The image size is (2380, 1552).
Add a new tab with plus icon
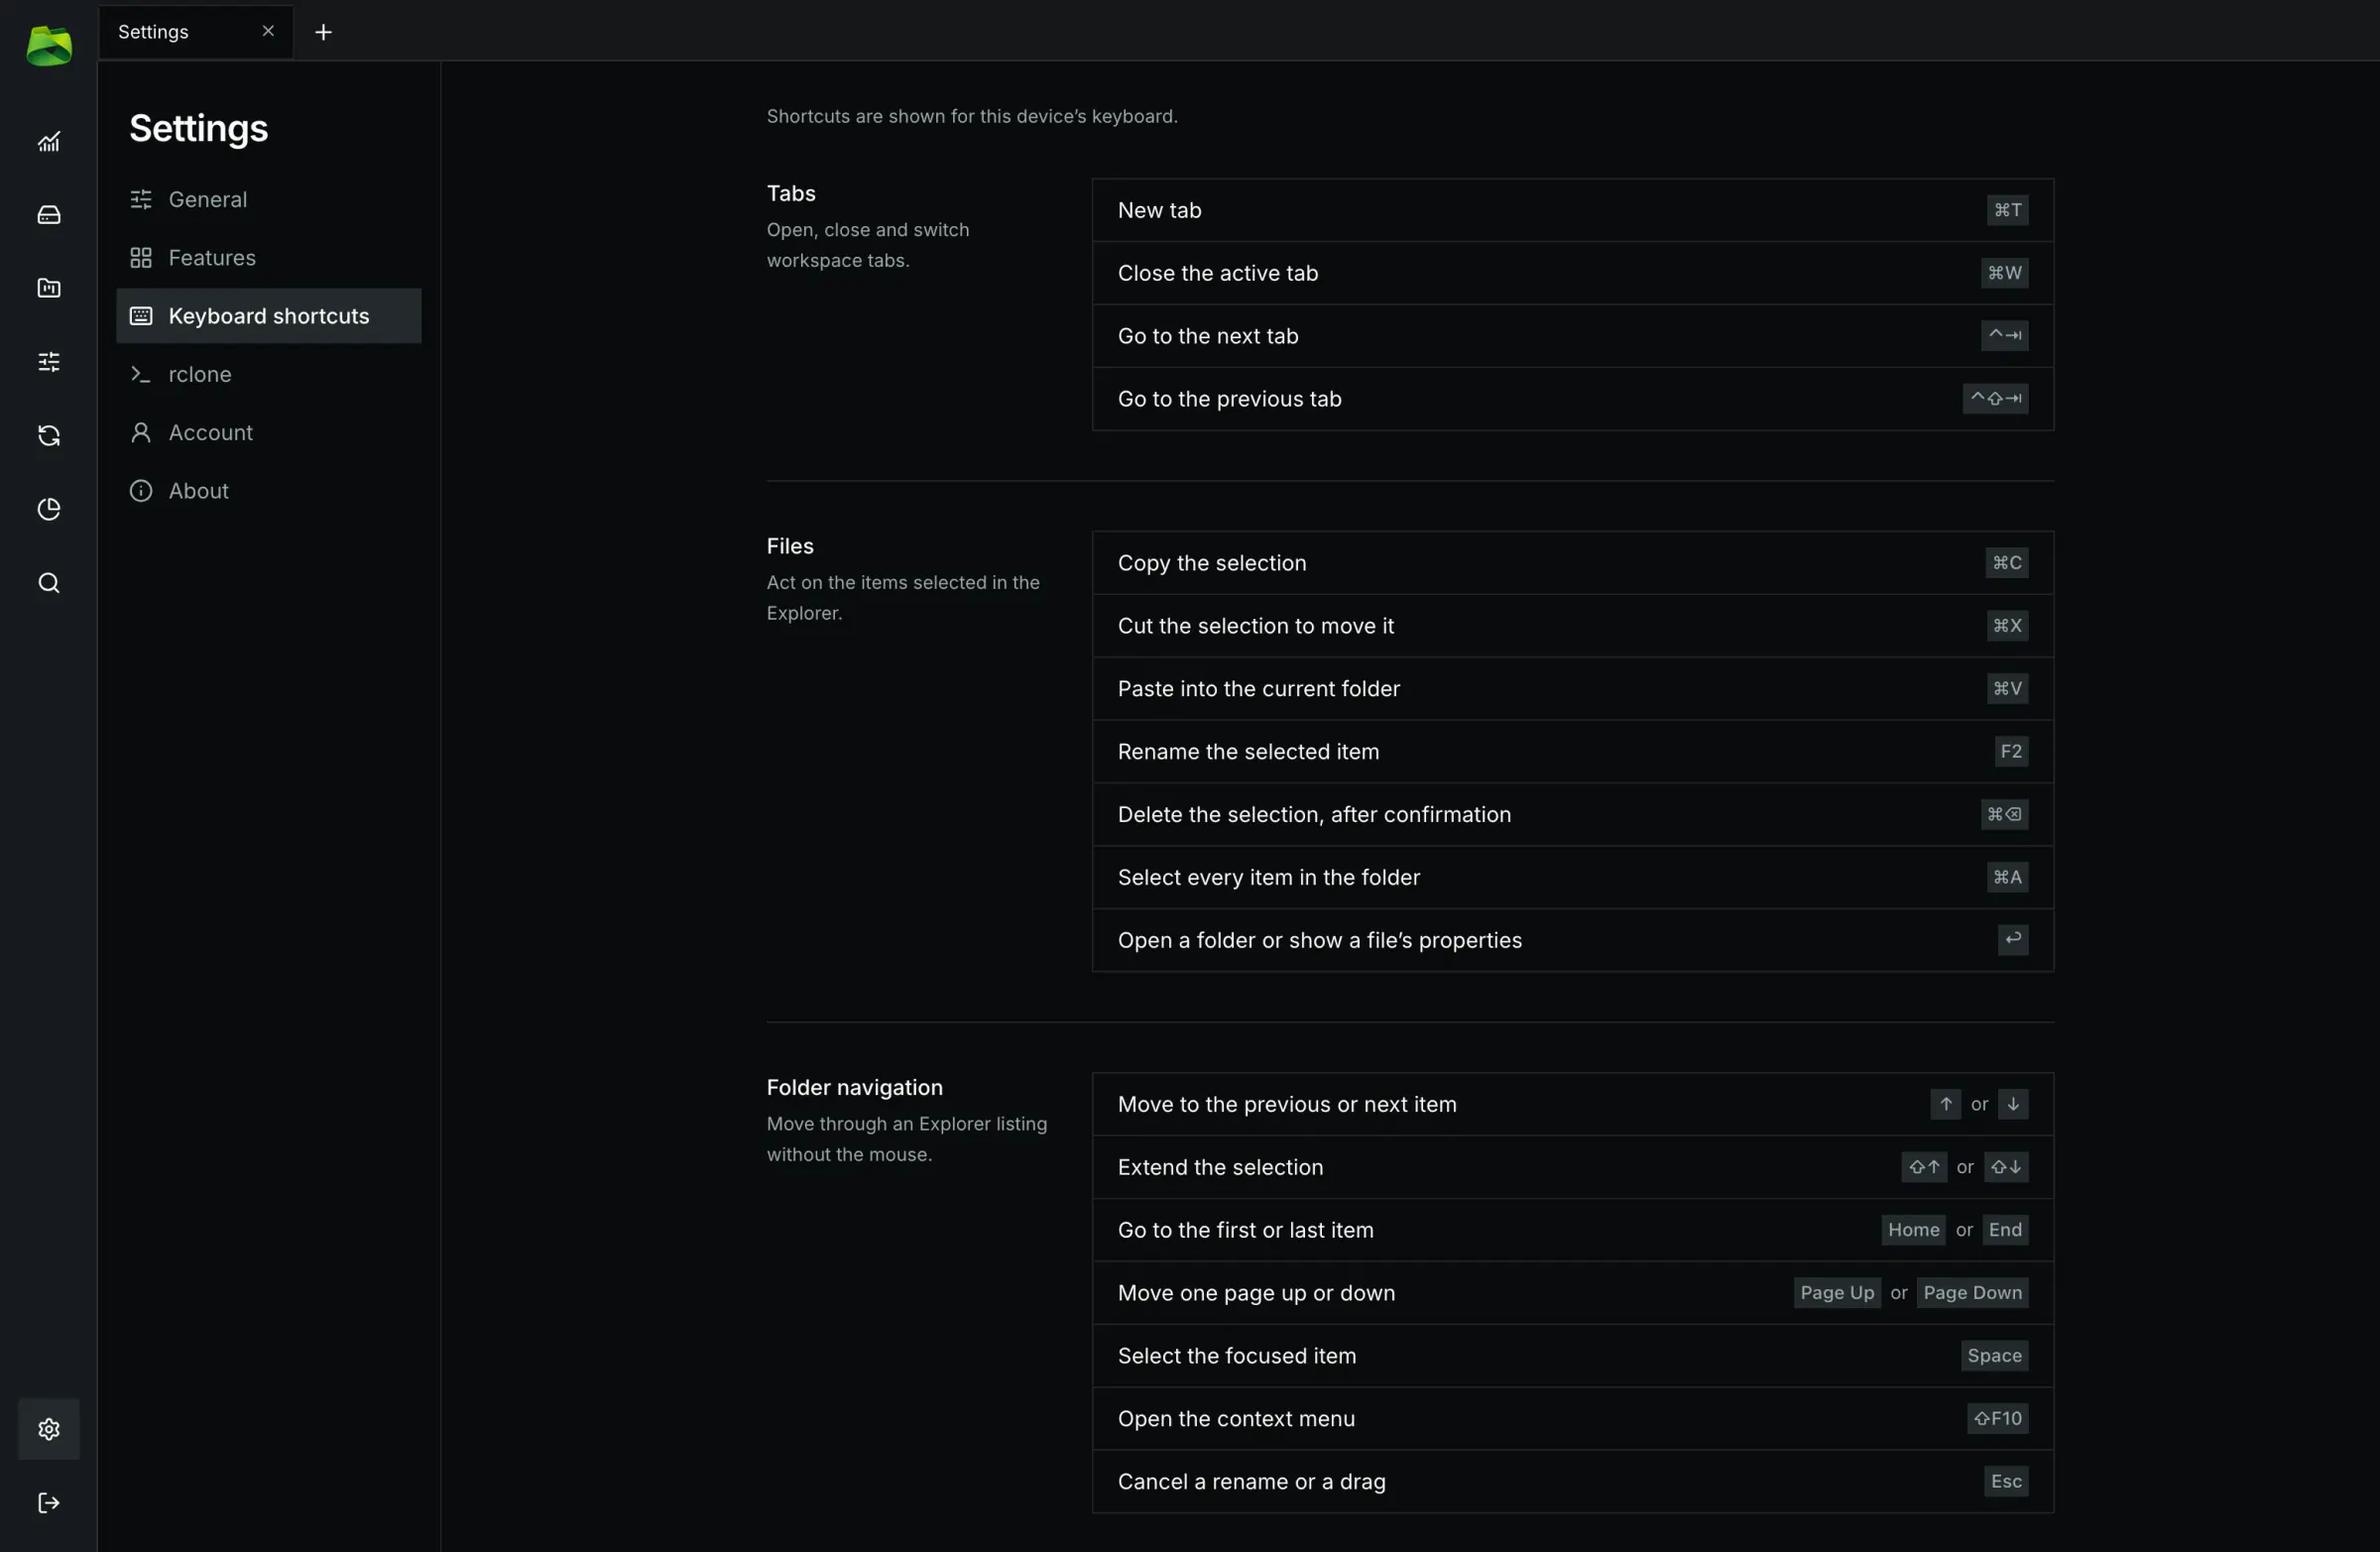323,32
